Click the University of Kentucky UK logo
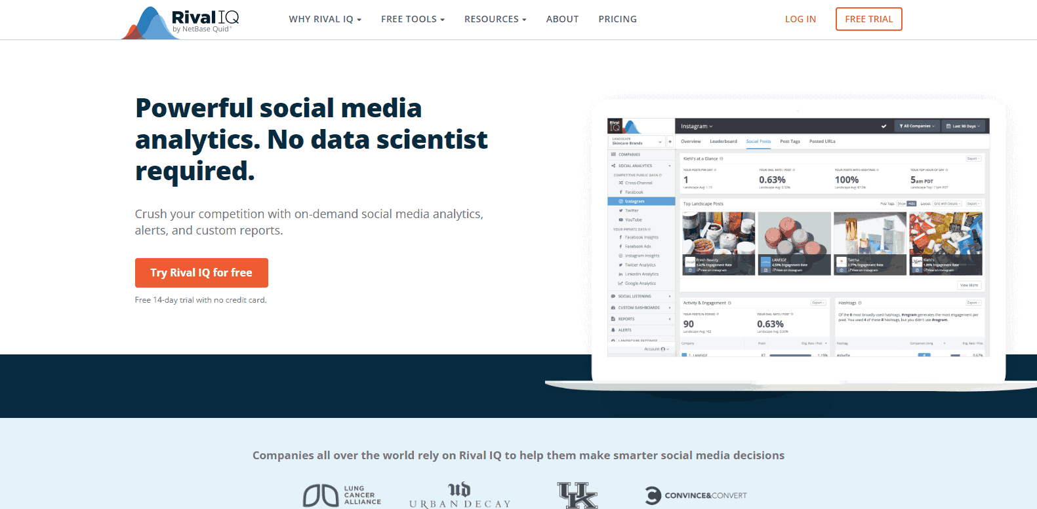The image size is (1037, 509). [577, 495]
